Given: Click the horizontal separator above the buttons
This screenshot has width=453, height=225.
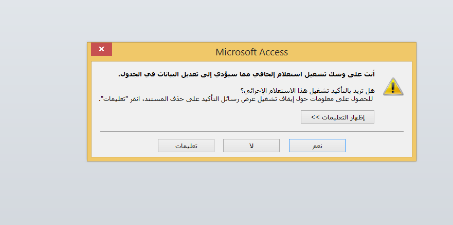Looking at the screenshot, I should coord(251,131).
